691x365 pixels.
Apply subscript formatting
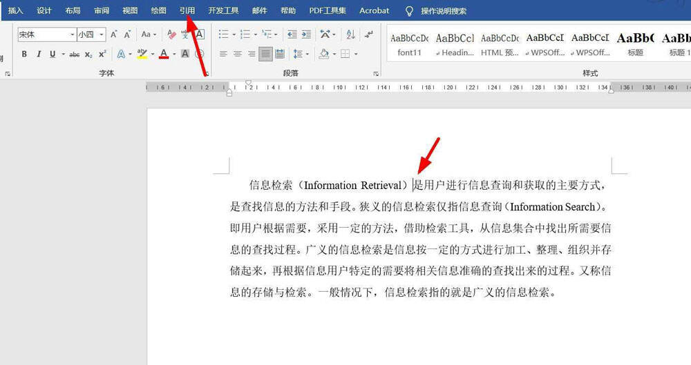click(x=88, y=54)
